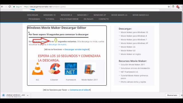The width and height of the screenshot is (183, 103).
Task: Open sidebar link Solución Movie Maker 2017
Action: tap(133, 65)
